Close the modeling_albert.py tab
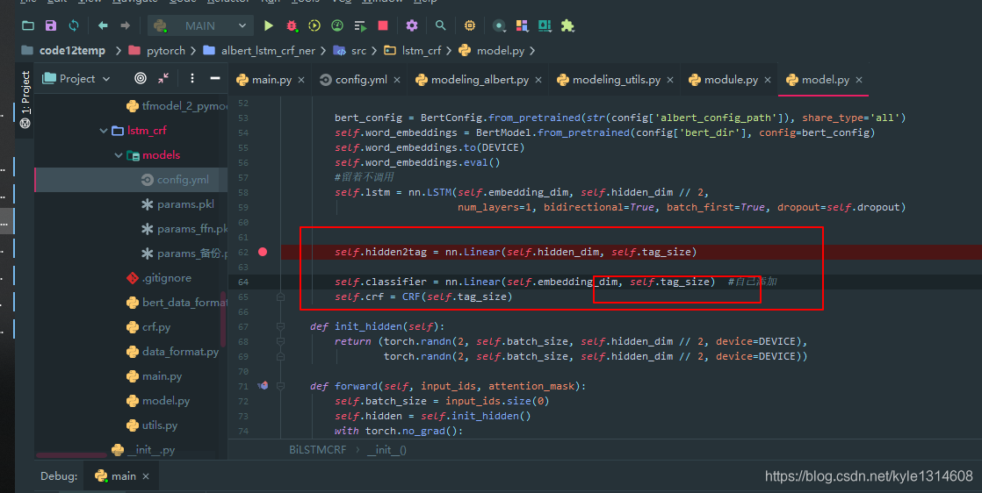The height and width of the screenshot is (493, 982). tap(538, 80)
